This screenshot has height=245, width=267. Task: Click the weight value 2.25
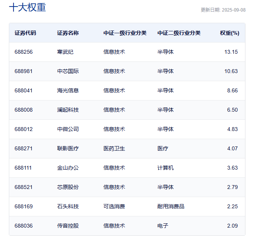tap(232, 206)
